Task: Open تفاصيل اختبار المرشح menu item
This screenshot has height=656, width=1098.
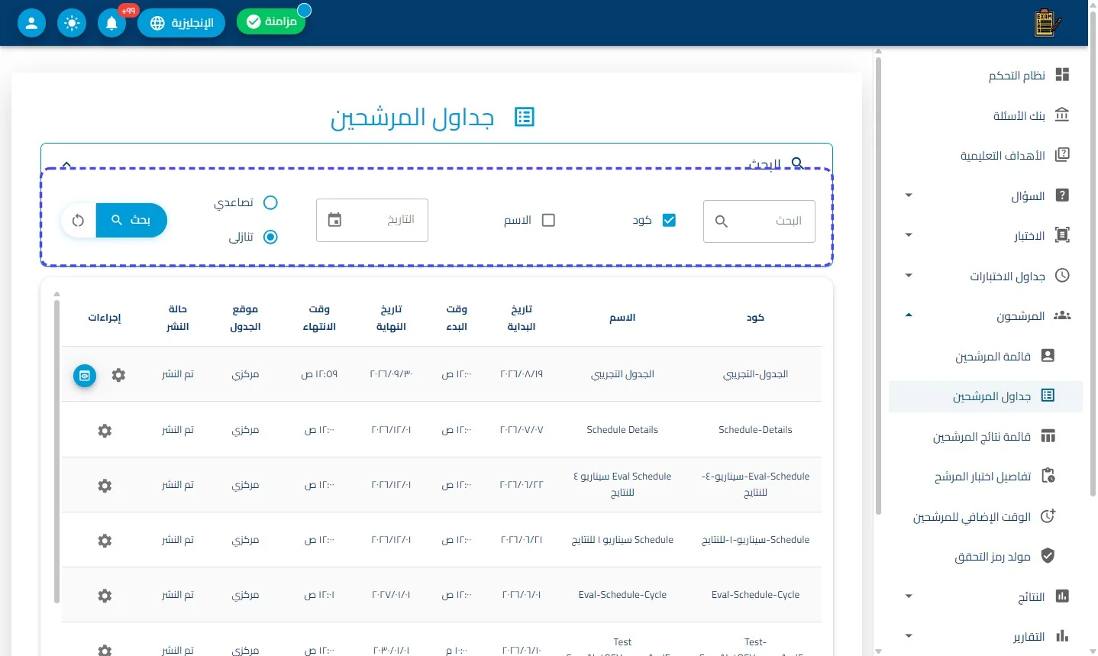Action: [x=986, y=477]
